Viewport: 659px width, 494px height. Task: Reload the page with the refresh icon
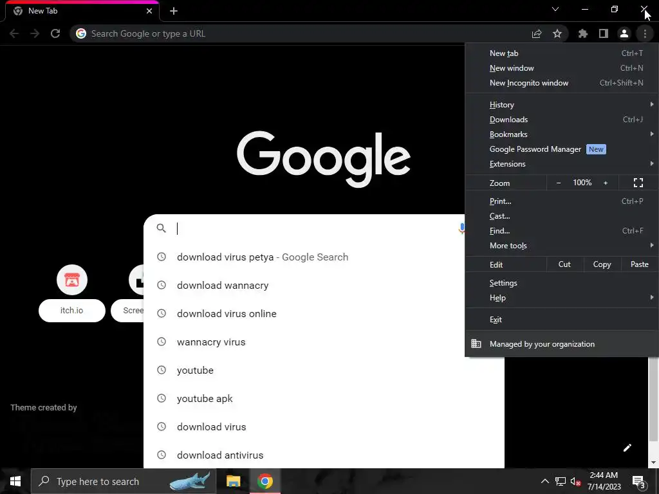pos(55,33)
